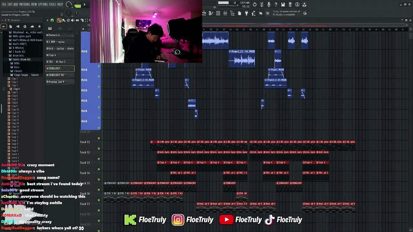Select the Clap 4 pattern in picker

(x=60, y=55)
